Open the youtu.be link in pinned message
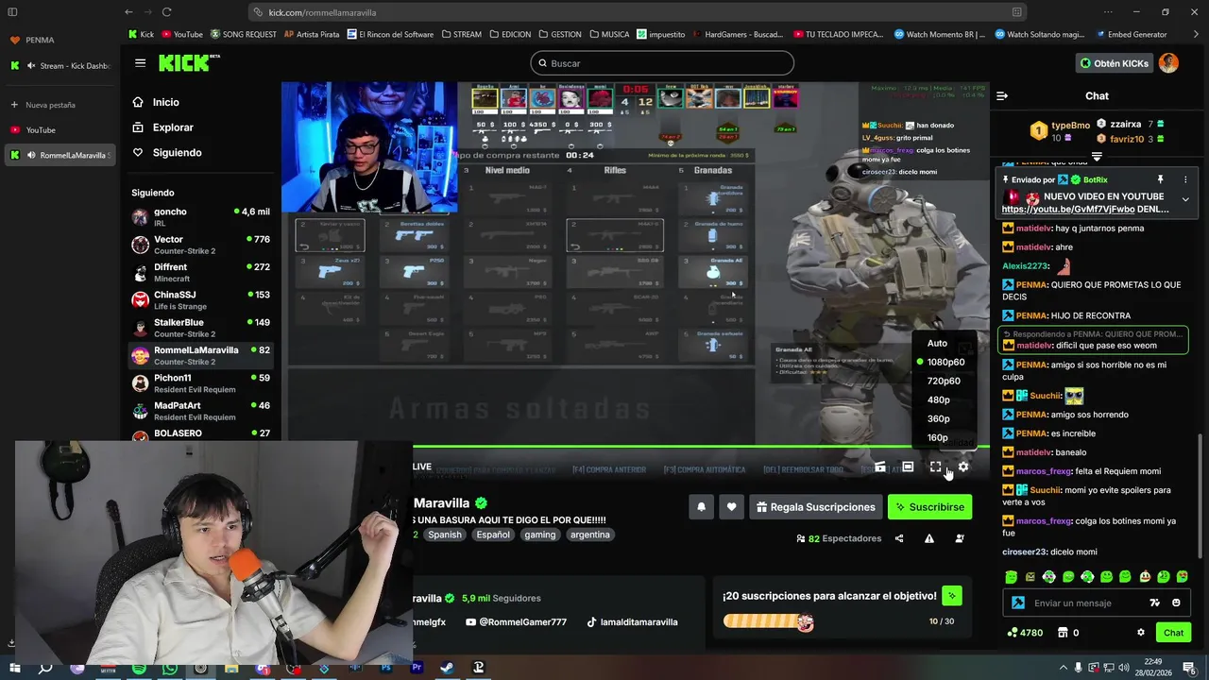This screenshot has width=1209, height=680. click(1068, 210)
